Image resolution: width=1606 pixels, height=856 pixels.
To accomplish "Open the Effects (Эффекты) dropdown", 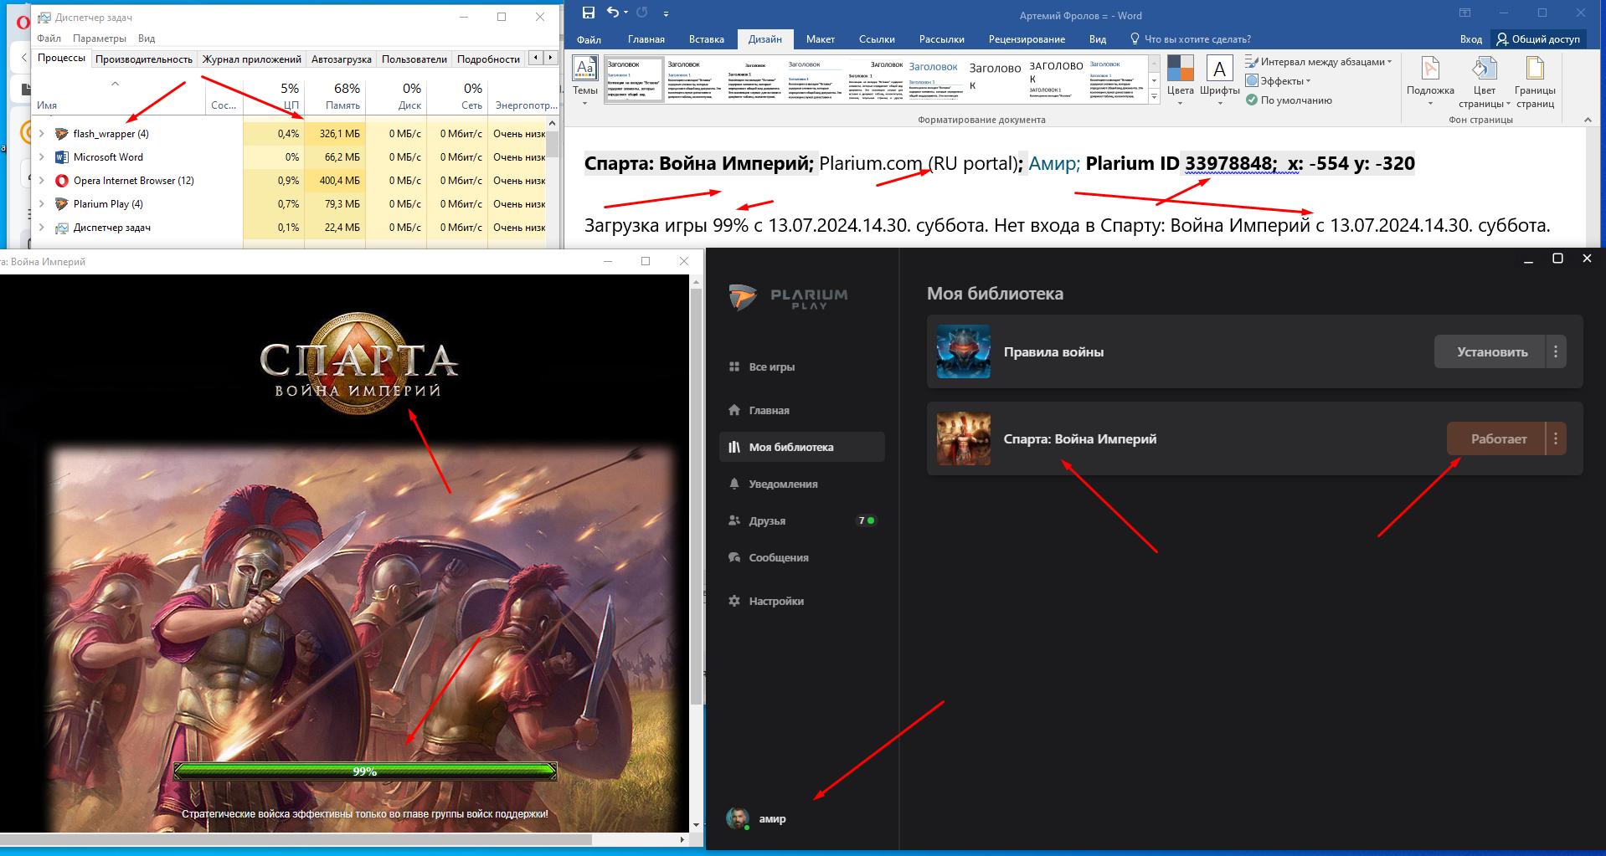I will click(x=1279, y=81).
